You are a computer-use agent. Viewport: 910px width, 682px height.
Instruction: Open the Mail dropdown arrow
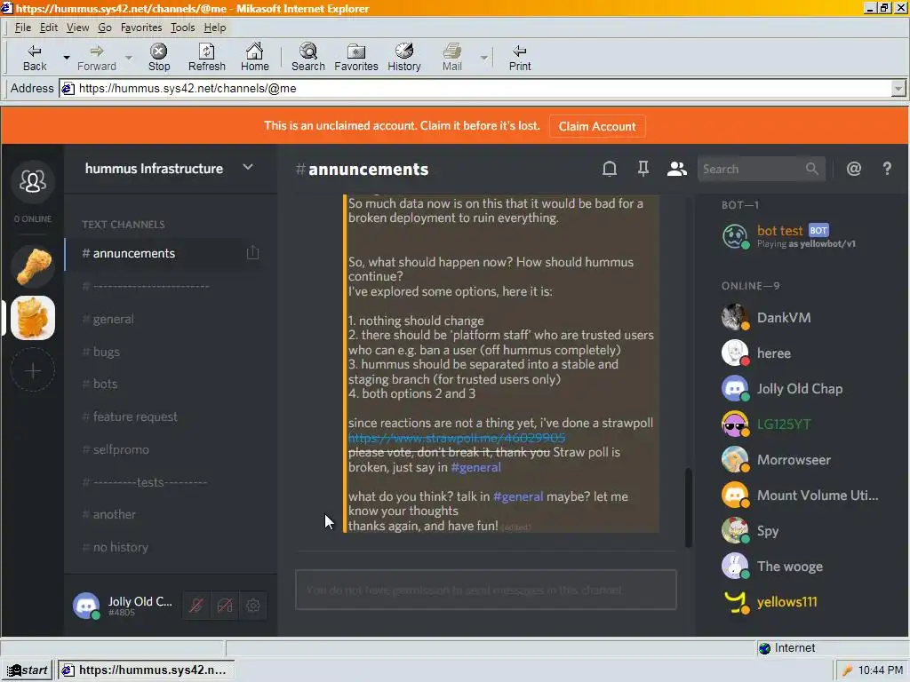(483, 58)
